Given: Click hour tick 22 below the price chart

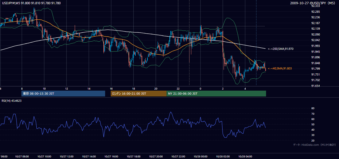Looking at the screenshot, I should (x=178, y=89).
